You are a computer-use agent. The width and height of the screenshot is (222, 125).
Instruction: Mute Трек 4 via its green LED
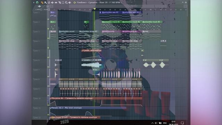click(x=48, y=48)
